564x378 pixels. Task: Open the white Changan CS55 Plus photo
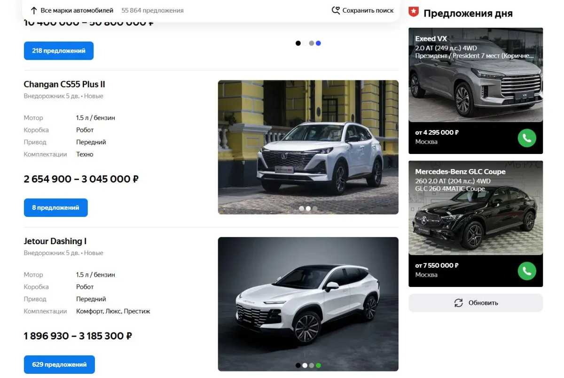(308, 147)
